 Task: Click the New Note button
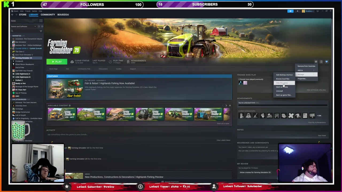pos(322,135)
